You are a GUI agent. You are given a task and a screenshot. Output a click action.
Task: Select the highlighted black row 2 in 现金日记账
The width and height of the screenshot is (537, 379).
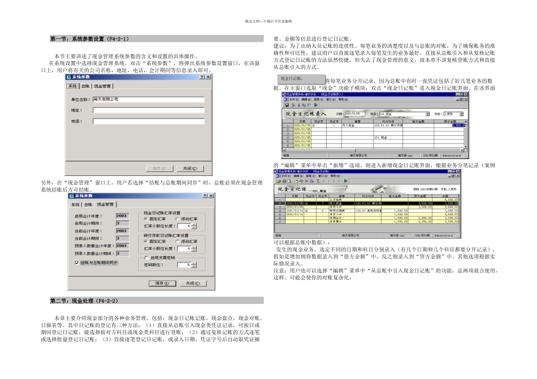coord(366,204)
